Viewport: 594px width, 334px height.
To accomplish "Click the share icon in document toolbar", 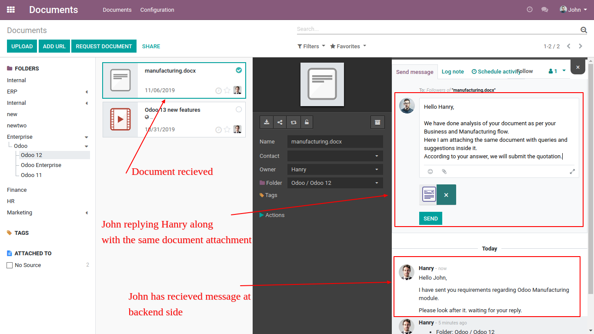I will pos(280,122).
